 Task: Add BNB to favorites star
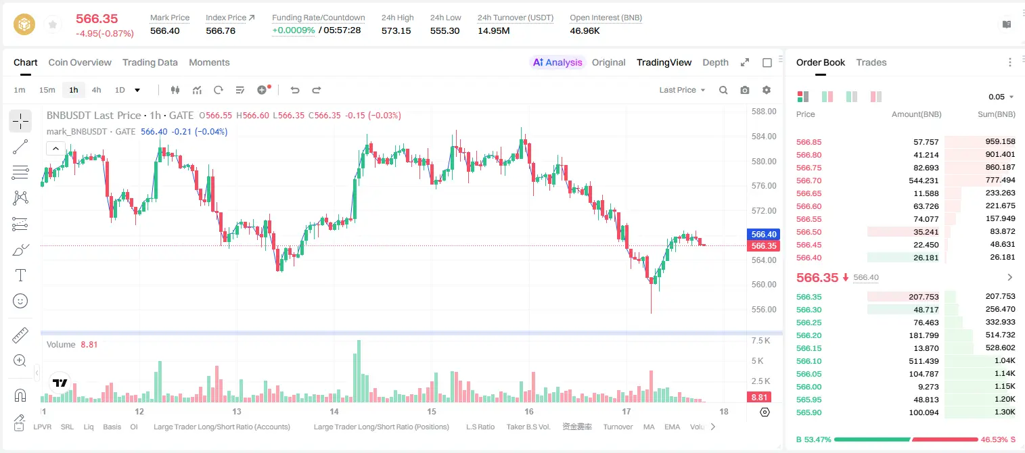pos(52,25)
